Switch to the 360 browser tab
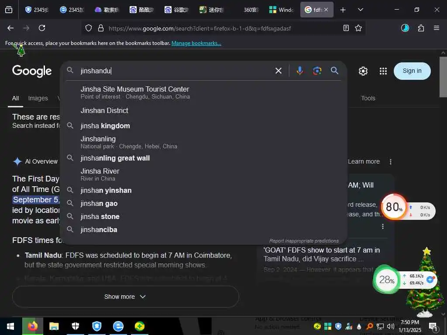 (246, 10)
